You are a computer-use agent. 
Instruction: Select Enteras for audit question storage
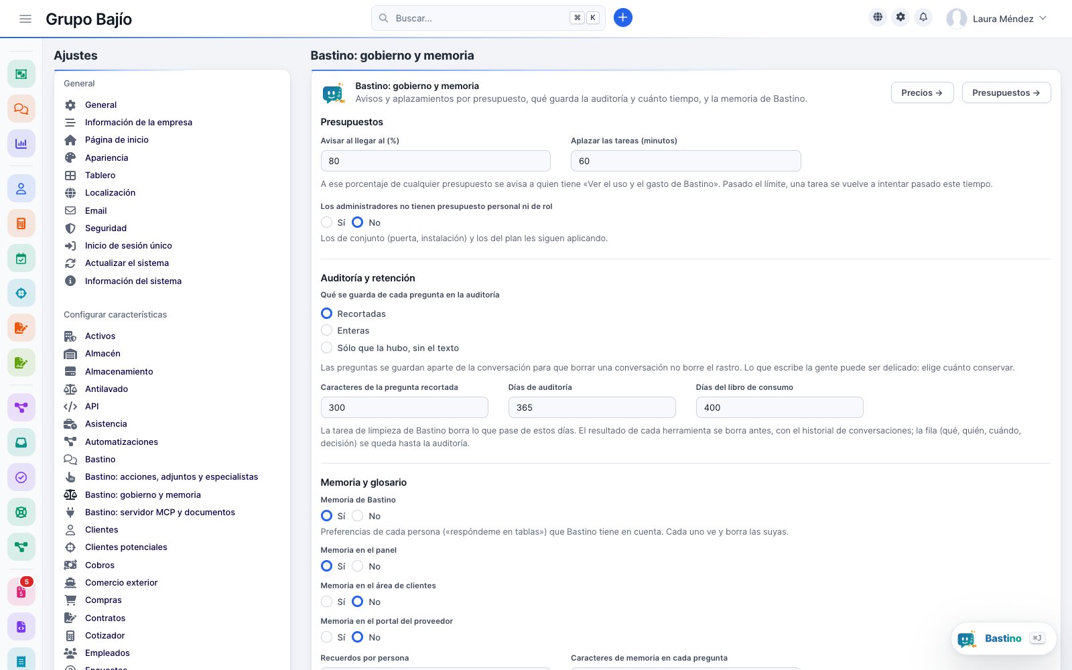[326, 330]
